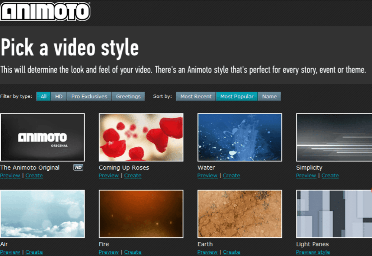Preview the Water style
The image size is (372, 256).
coord(207,176)
